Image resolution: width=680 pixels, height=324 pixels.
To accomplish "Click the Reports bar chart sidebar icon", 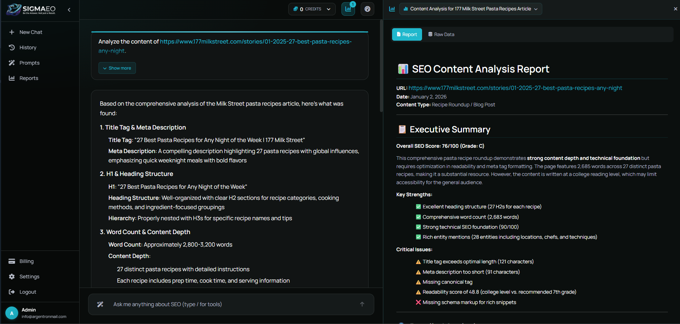I will point(12,78).
